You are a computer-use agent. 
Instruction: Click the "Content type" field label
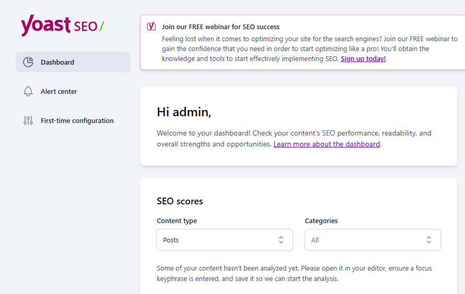click(177, 221)
